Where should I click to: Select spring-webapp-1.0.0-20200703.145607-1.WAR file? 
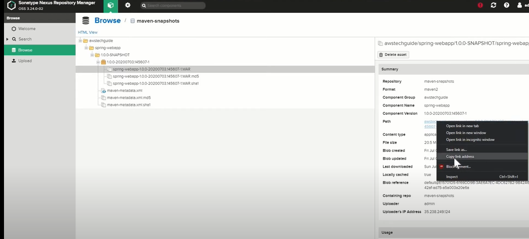152,69
